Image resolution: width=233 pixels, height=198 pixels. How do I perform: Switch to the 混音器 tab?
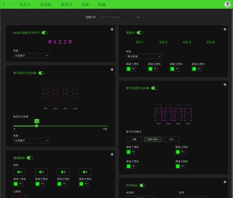(x=46, y=5)
